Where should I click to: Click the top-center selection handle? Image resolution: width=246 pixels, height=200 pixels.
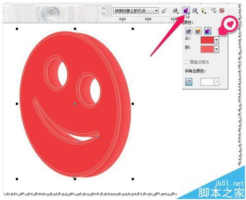(75, 29)
